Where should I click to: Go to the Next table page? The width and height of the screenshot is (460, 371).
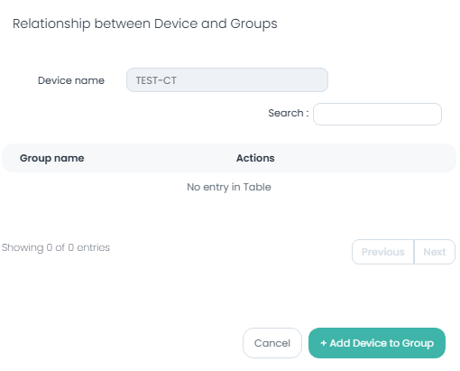(435, 252)
